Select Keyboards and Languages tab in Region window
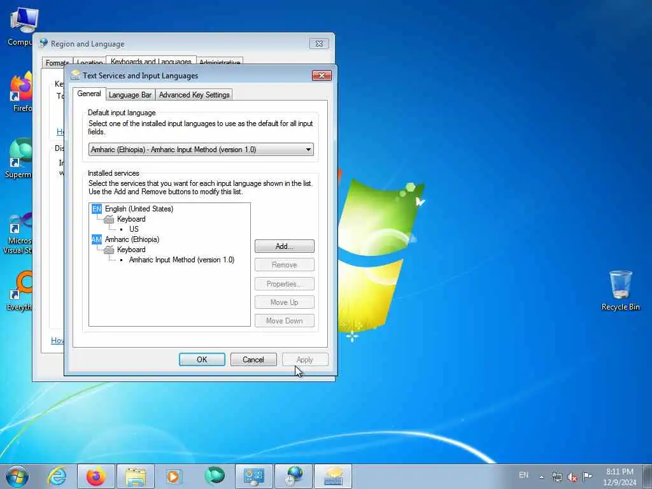Image resolution: width=652 pixels, height=489 pixels. point(151,61)
